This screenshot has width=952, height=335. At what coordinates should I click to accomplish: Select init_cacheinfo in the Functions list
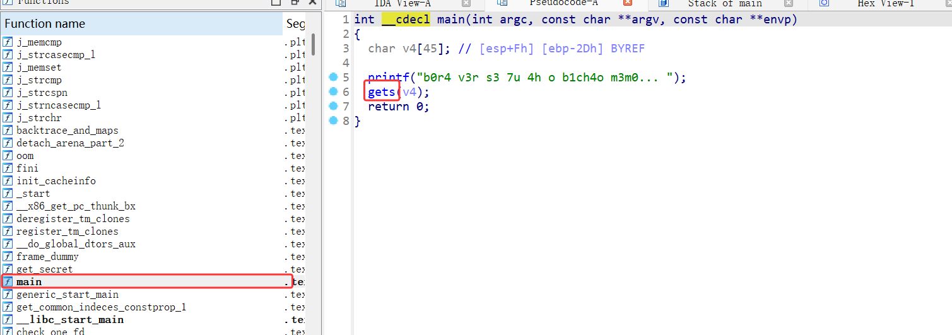pos(153,181)
